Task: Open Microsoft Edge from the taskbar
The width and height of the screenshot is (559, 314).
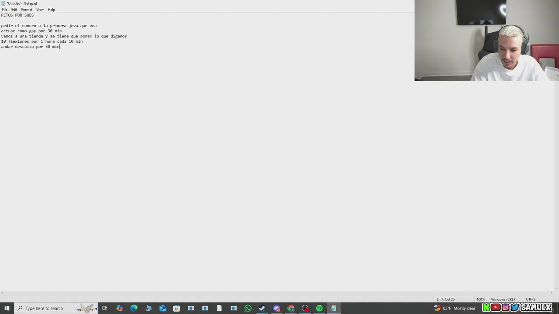Action: [134, 308]
